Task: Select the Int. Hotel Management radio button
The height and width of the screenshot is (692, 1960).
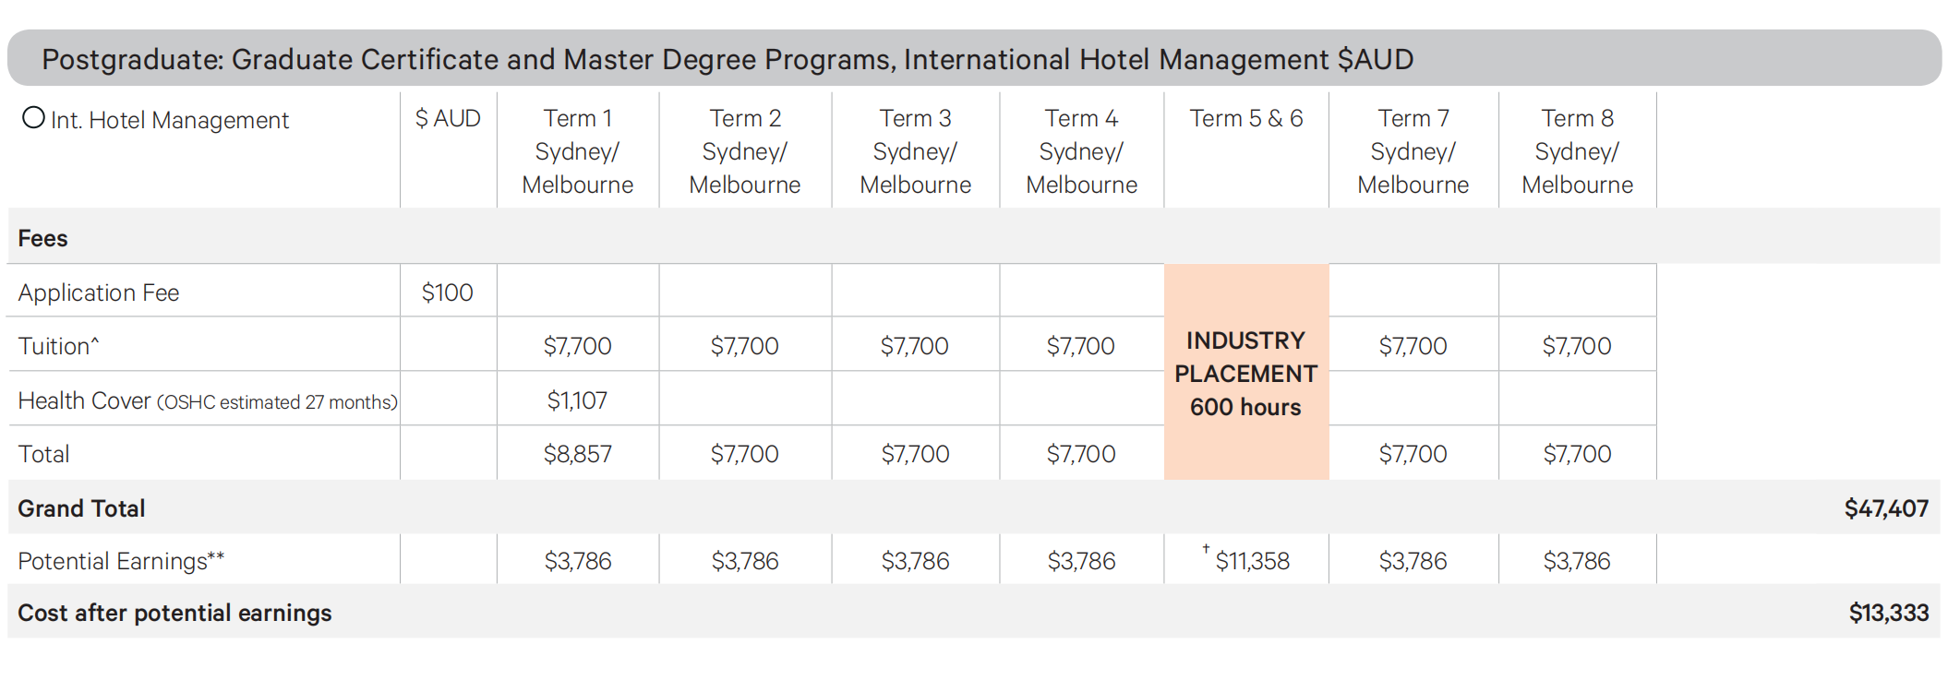Action: point(34,118)
